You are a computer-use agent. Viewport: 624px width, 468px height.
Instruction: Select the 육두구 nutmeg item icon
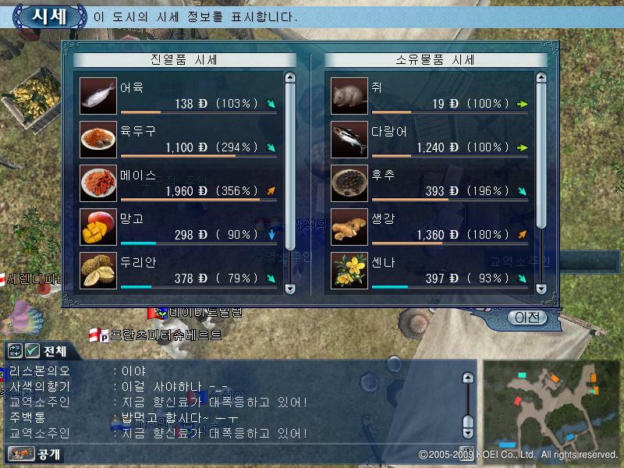tap(98, 140)
